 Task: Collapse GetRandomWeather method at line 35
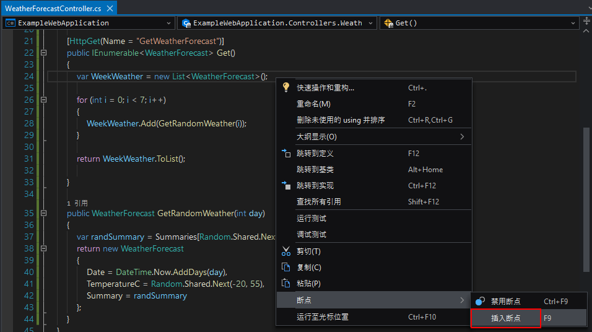click(x=44, y=213)
